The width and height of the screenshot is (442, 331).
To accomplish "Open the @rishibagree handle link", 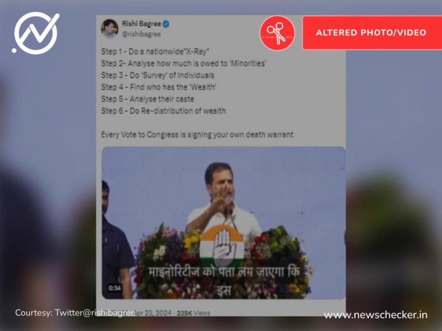I will [141, 34].
